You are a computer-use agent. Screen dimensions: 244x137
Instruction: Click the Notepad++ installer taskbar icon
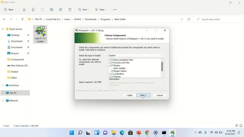tap(172, 132)
